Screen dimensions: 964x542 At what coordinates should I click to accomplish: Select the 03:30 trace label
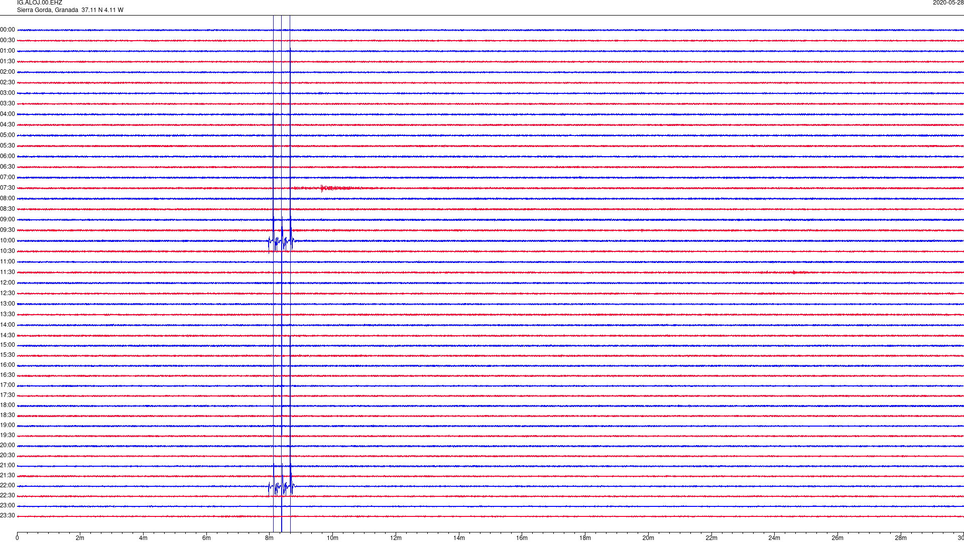tap(8, 104)
